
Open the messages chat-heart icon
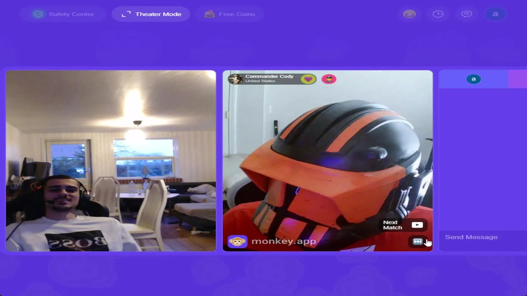(466, 14)
